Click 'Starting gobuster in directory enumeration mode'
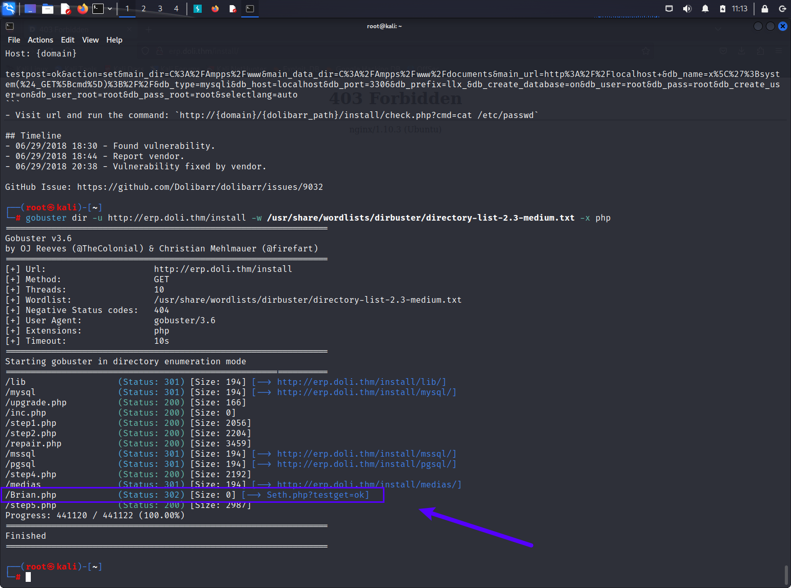The image size is (791, 588). tap(126, 361)
